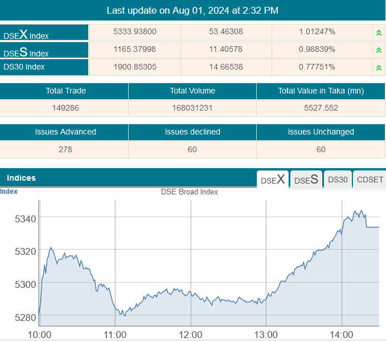386x342 pixels.
Task: Switch to the DSEX chart tab
Action: (x=273, y=180)
